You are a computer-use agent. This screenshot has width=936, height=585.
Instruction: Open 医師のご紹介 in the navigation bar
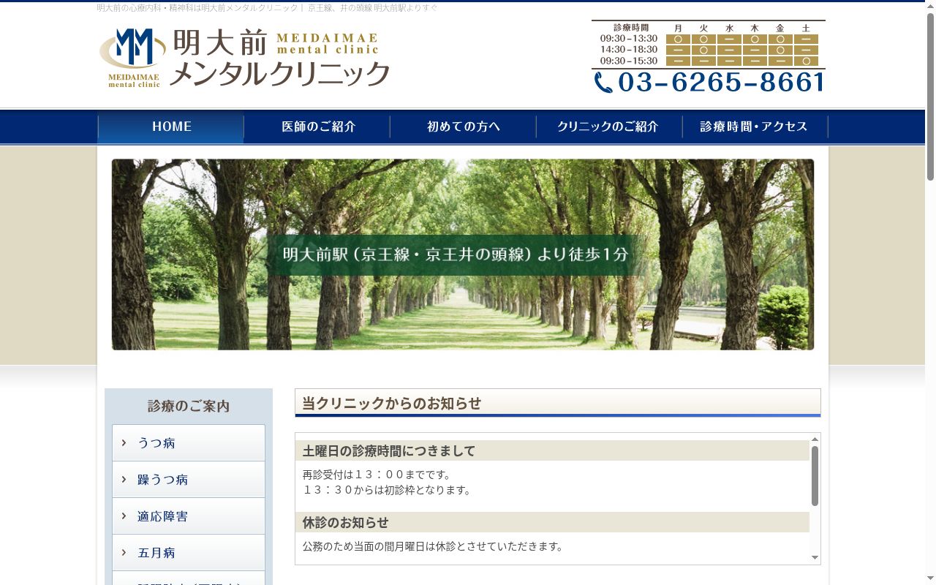click(317, 127)
